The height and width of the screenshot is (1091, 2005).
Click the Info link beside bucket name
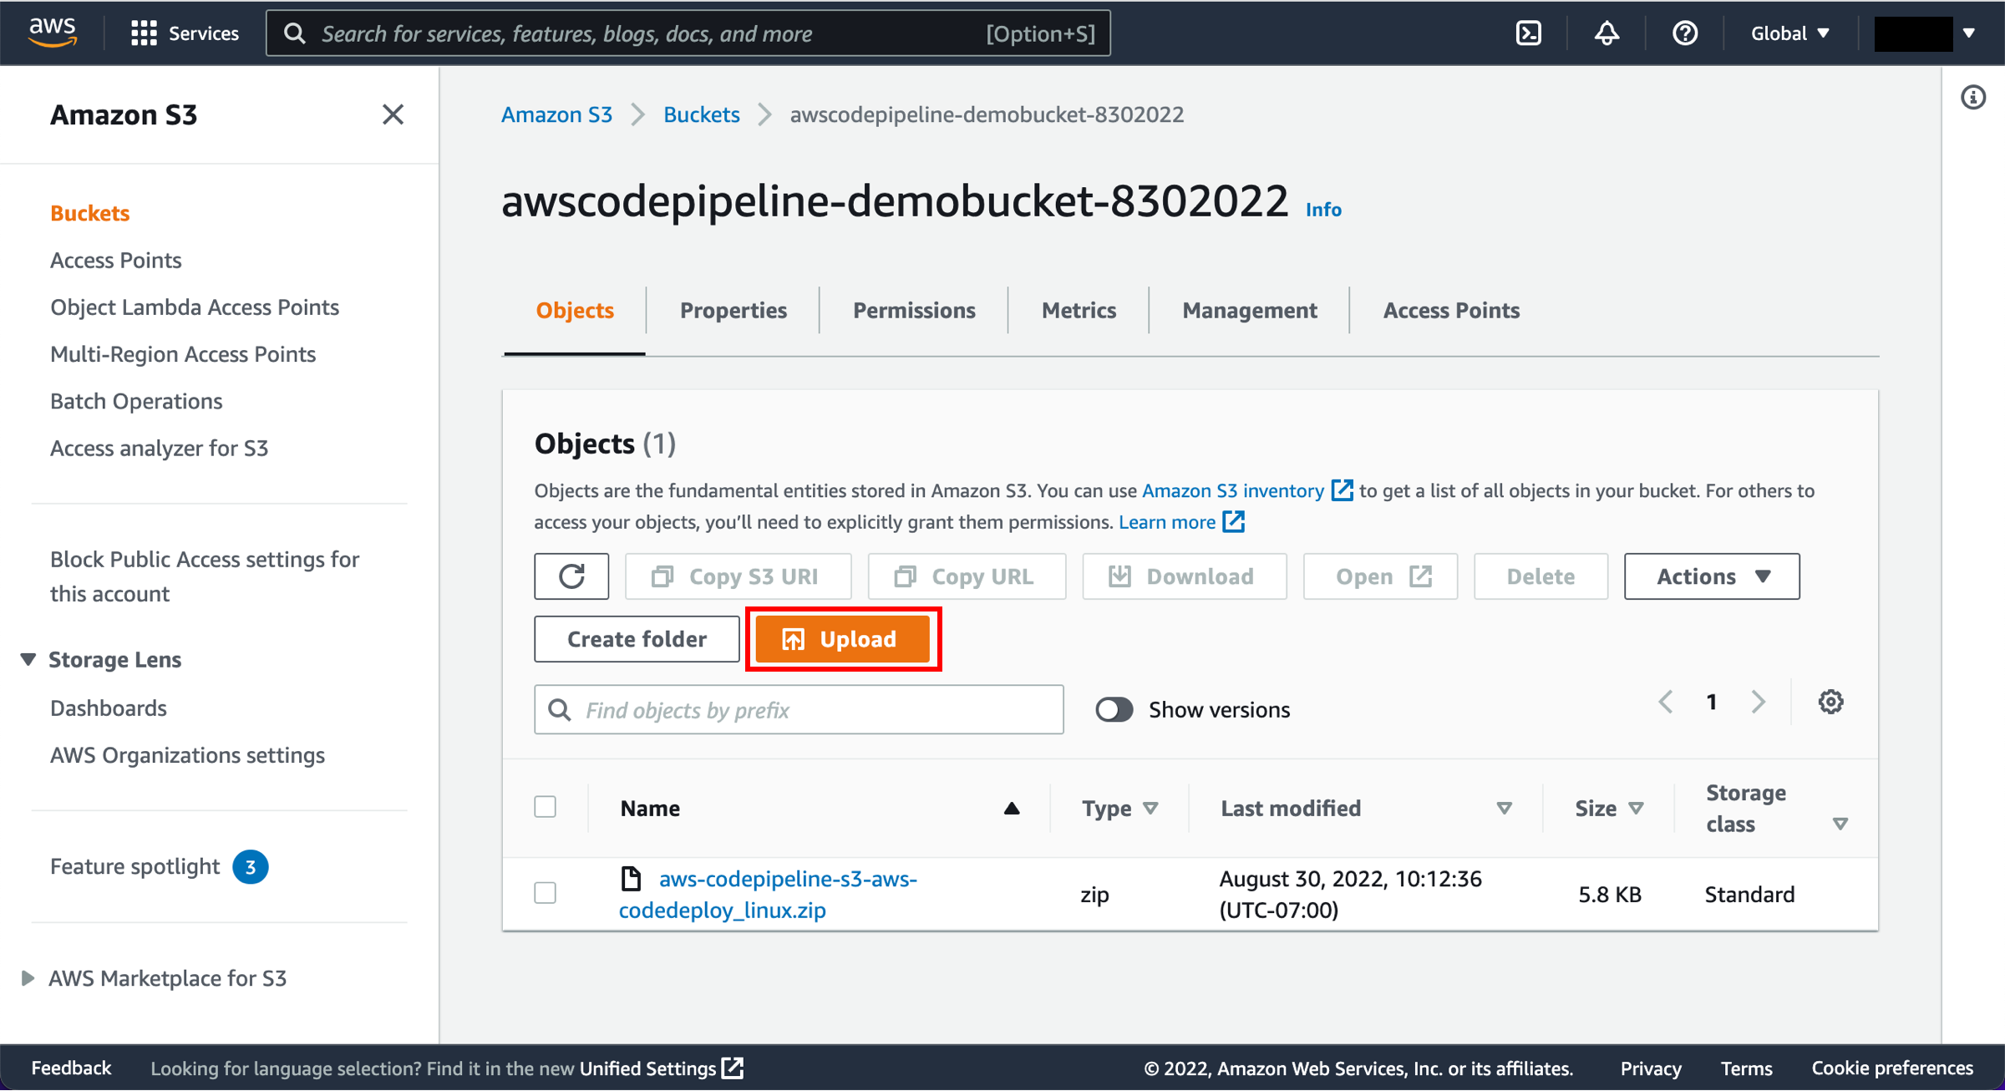[x=1323, y=210]
